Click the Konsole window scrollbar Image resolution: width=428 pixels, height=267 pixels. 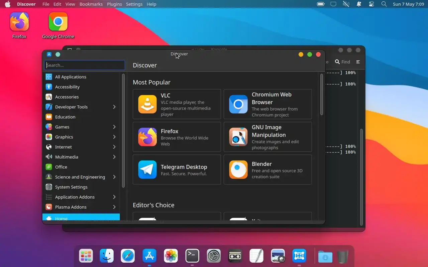pos(361,177)
